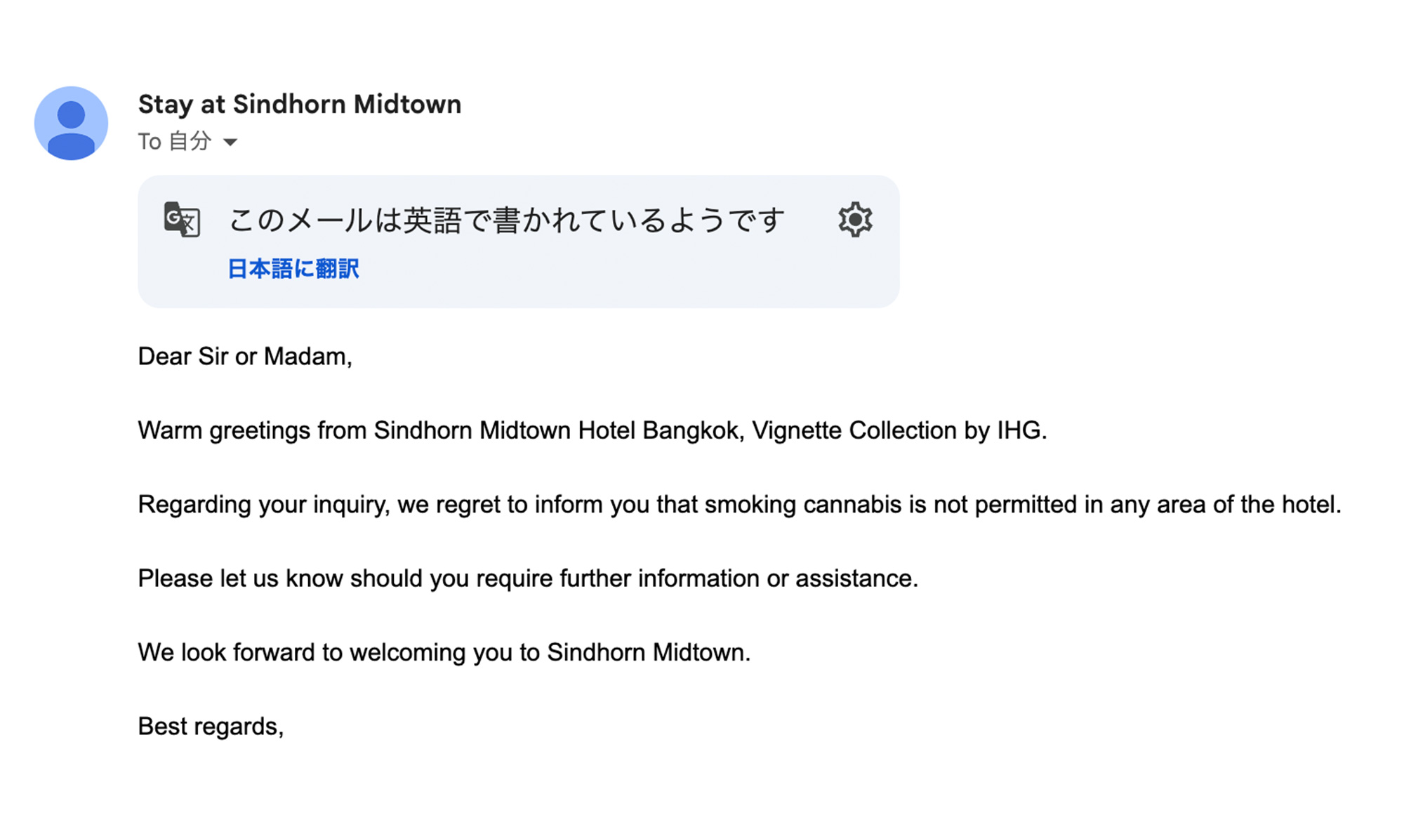This screenshot has width=1404, height=820.
Task: Click the Best regards closing line
Action: point(211,727)
